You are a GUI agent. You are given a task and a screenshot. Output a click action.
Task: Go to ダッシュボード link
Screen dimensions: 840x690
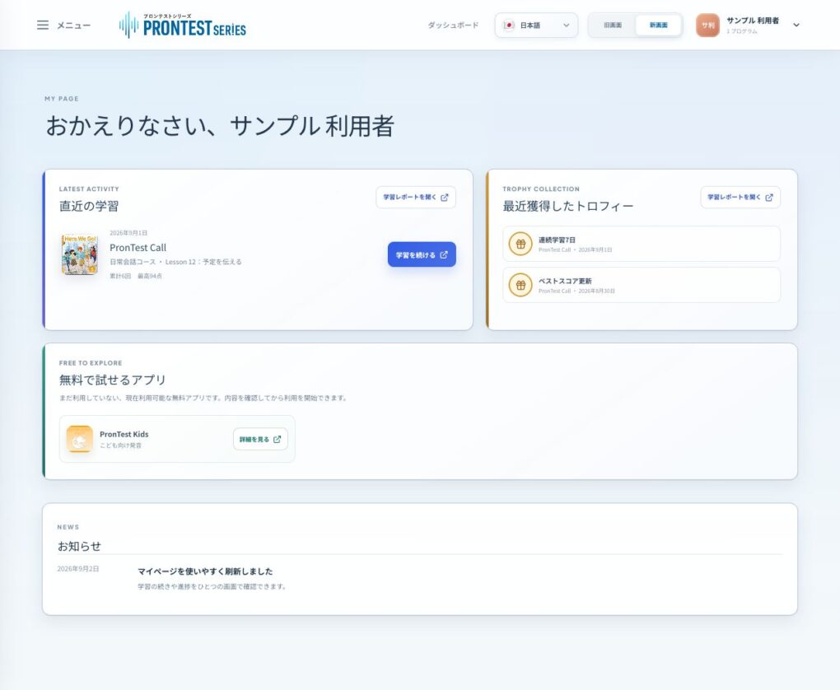pos(453,26)
